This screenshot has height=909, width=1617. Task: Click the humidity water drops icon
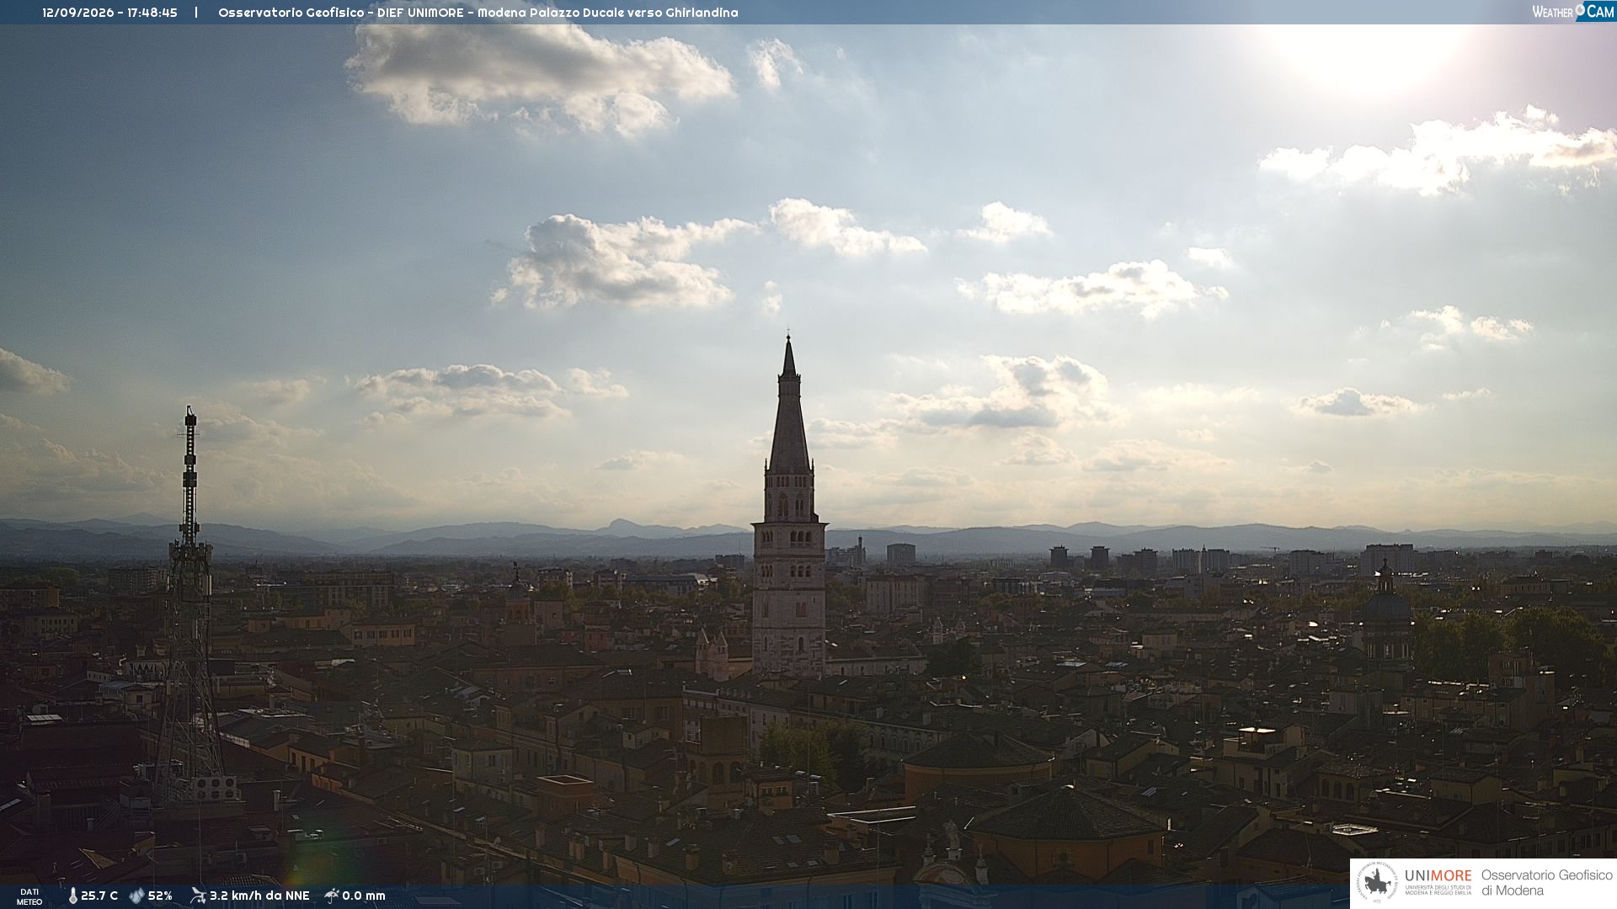(136, 896)
